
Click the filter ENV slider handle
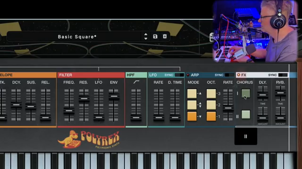(x=114, y=96)
